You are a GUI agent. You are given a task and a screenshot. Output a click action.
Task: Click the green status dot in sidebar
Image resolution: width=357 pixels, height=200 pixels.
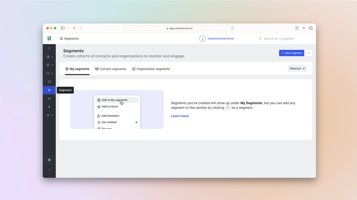(x=49, y=160)
